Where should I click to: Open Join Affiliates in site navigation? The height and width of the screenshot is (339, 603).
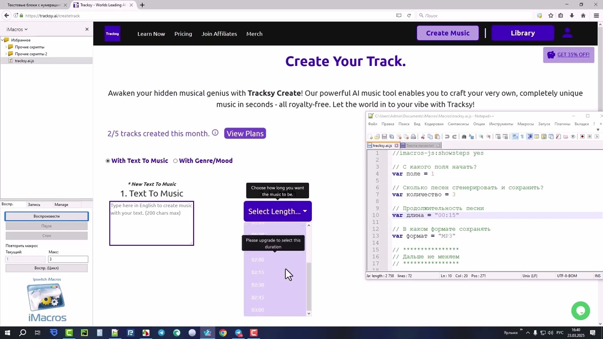pos(219,33)
